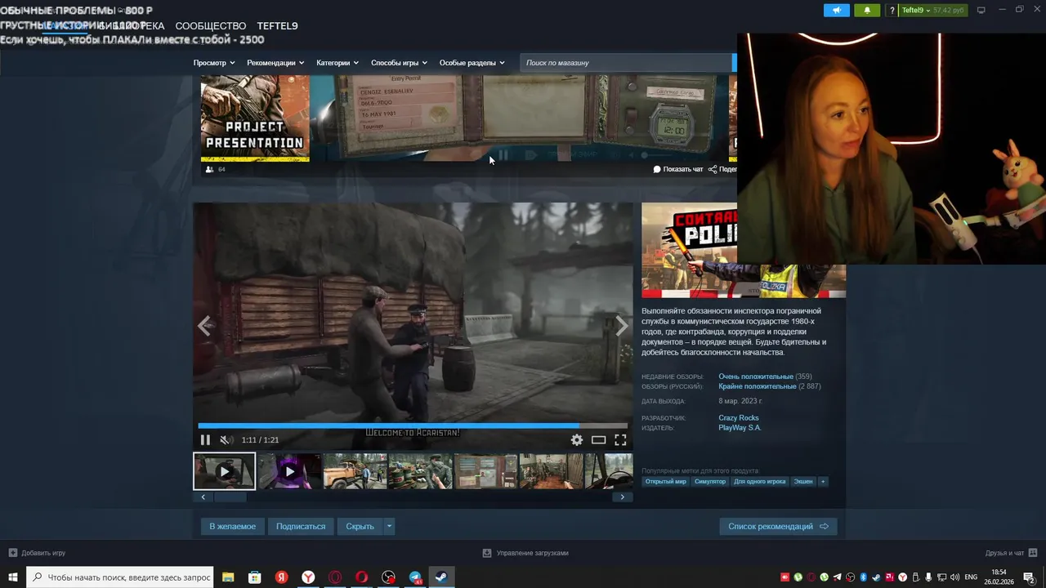Open Steam notifications bell
This screenshot has width=1046, height=588.
click(867, 10)
